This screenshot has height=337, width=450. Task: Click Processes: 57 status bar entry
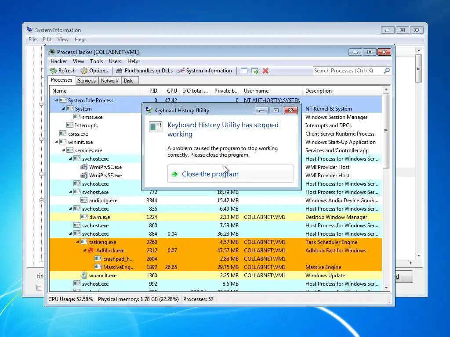(x=198, y=299)
